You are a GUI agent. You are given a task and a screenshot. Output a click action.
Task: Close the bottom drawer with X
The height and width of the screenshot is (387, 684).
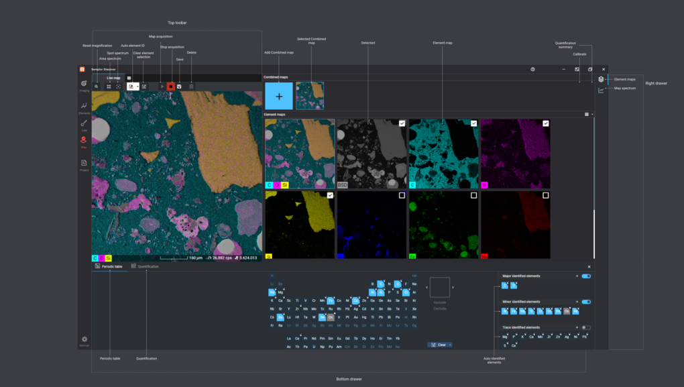pos(589,267)
